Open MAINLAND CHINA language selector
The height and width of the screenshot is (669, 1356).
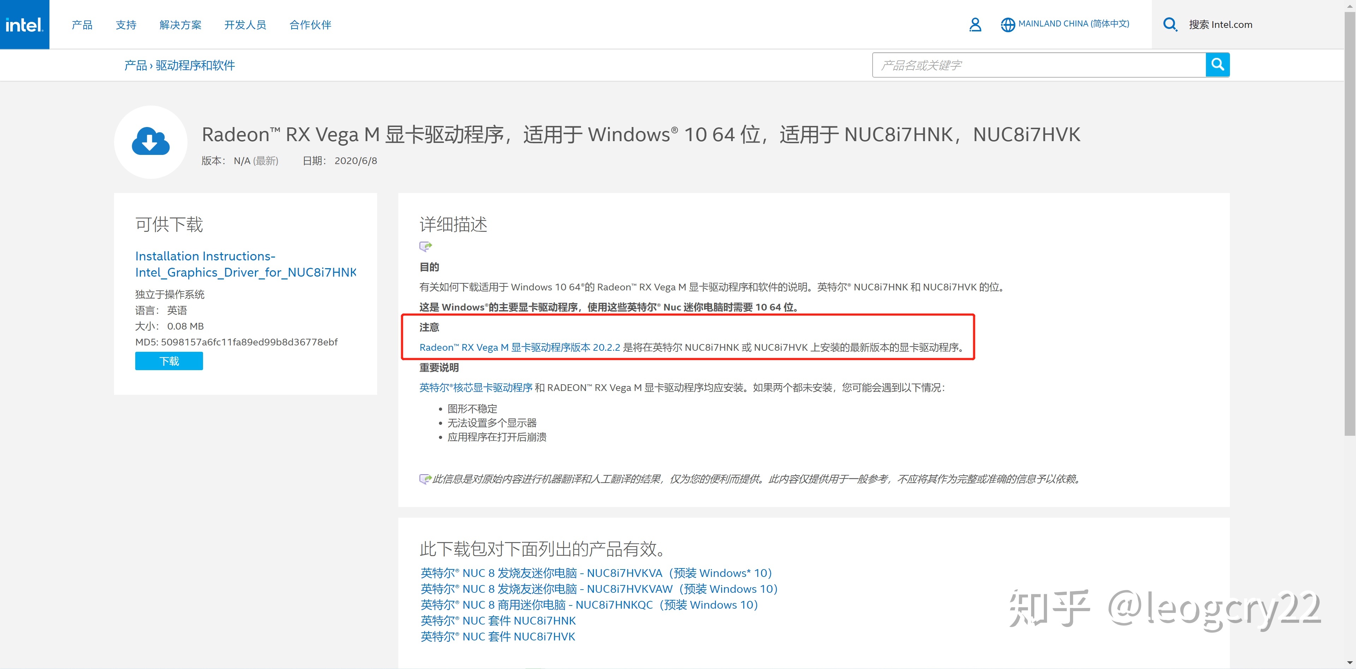pyautogui.click(x=1073, y=24)
